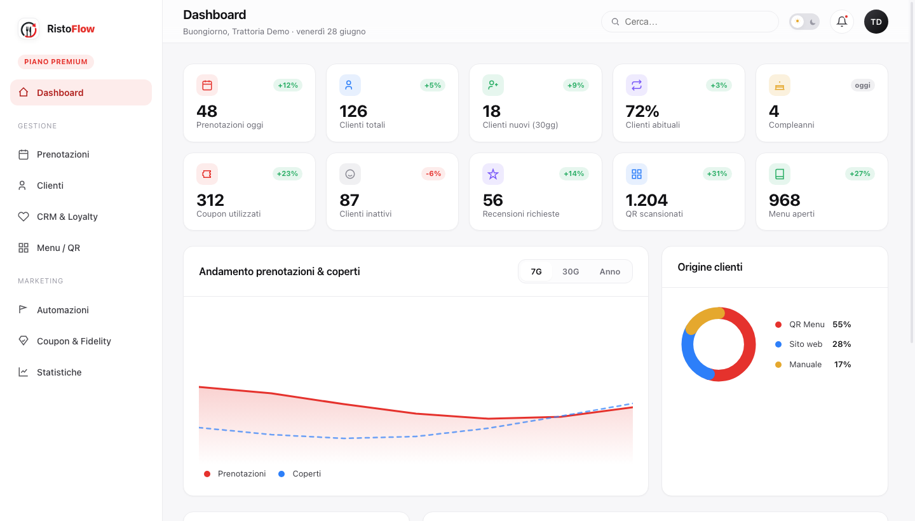Navigate to CRM & Loyalty
The height and width of the screenshot is (521, 915).
coord(81,217)
